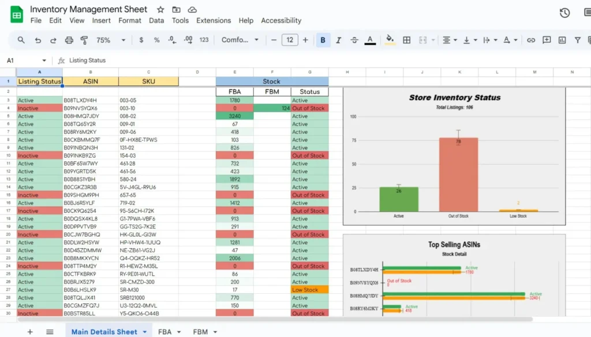Click the insert chart icon
The width and height of the screenshot is (591, 337).
tap(562, 40)
